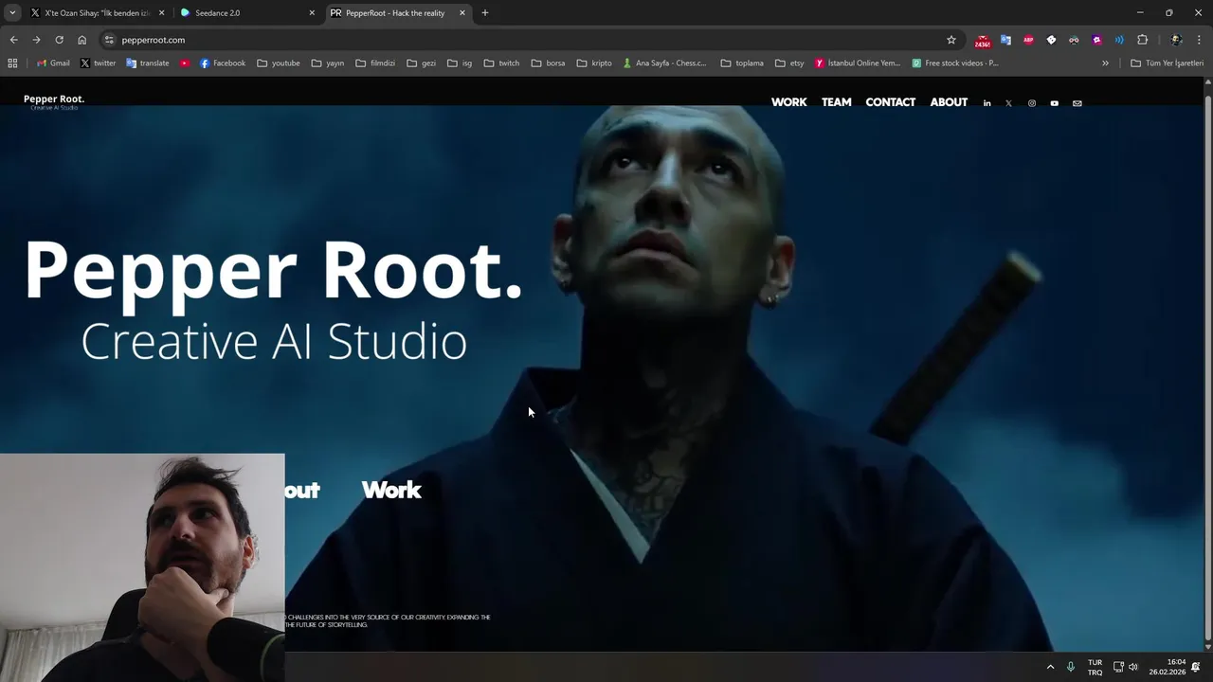The width and height of the screenshot is (1213, 682).
Task: Bookmark this page with the star icon
Action: point(951,40)
